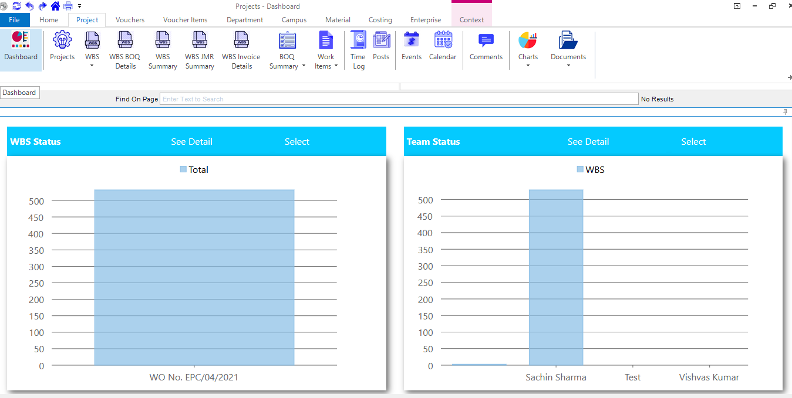Click See Detail in WBS Status panel
This screenshot has height=398, width=792.
coord(192,142)
